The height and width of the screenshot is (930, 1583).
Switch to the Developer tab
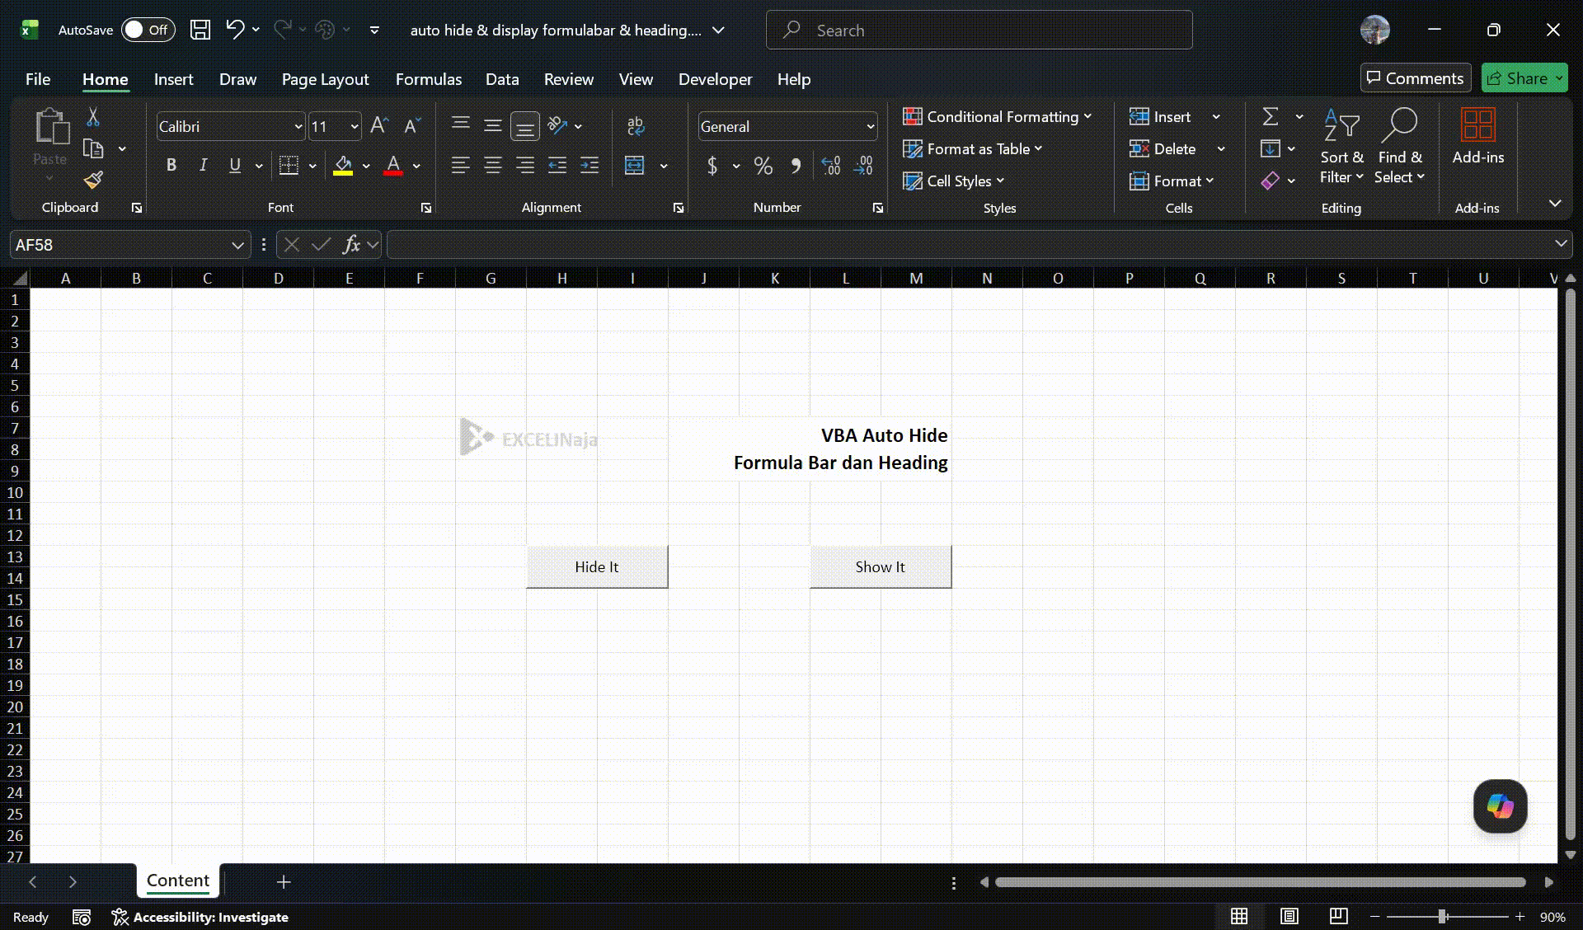coord(715,79)
